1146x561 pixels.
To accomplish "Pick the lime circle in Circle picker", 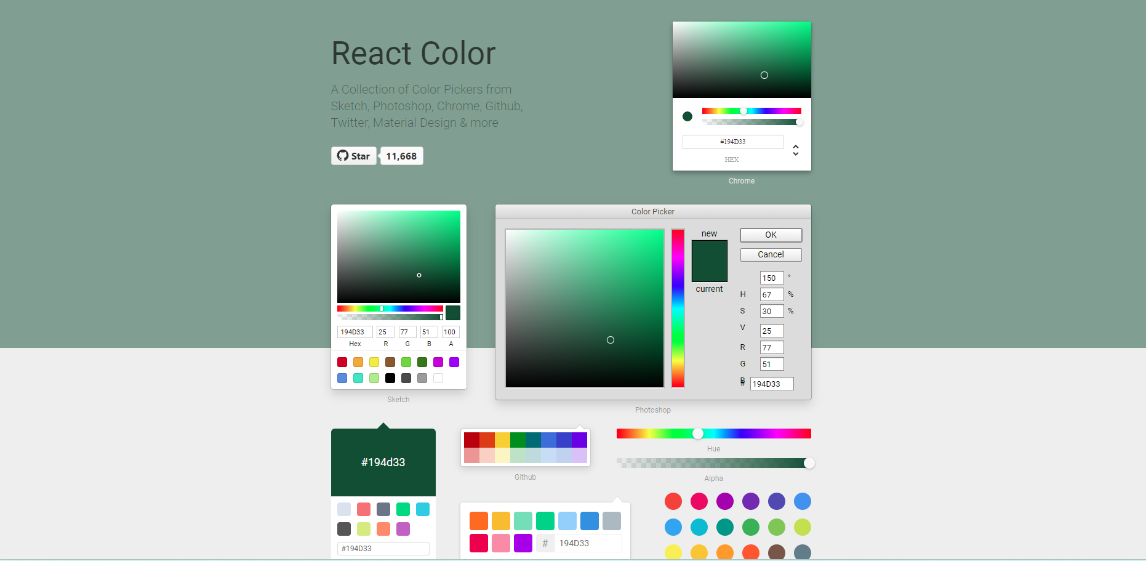I will click(803, 527).
